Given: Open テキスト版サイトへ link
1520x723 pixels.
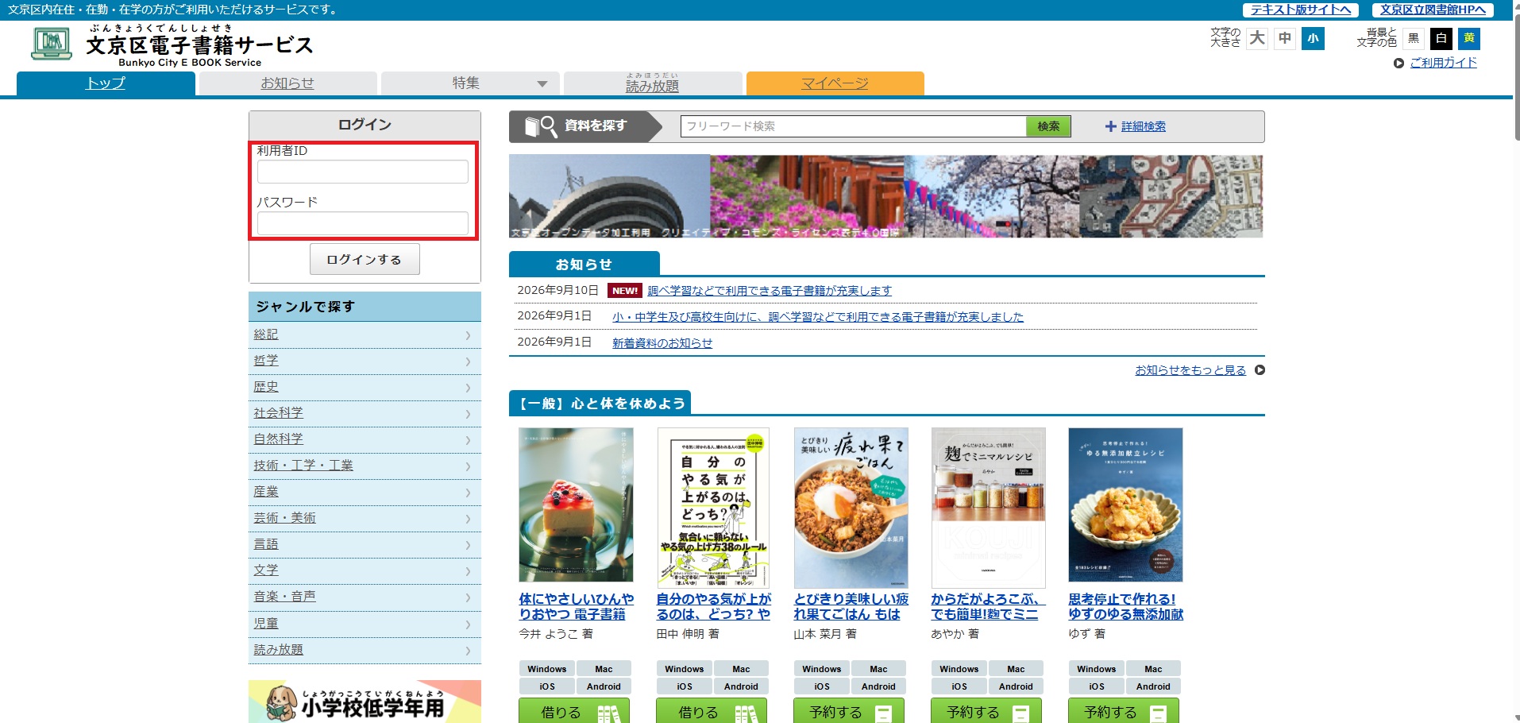Looking at the screenshot, I should point(1300,10).
